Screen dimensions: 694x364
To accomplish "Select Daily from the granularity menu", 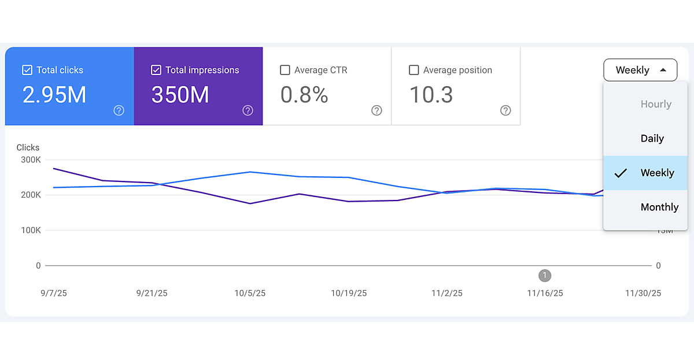I will (652, 139).
